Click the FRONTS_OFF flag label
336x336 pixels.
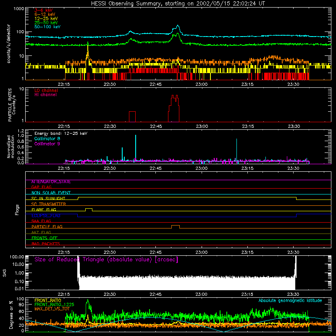(x=45, y=238)
